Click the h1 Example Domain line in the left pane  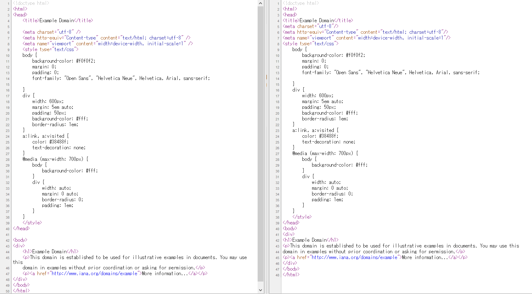pos(51,252)
